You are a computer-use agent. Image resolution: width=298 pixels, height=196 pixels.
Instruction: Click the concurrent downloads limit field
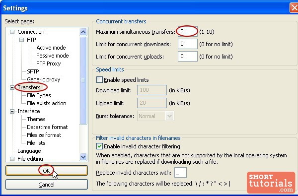188,44
